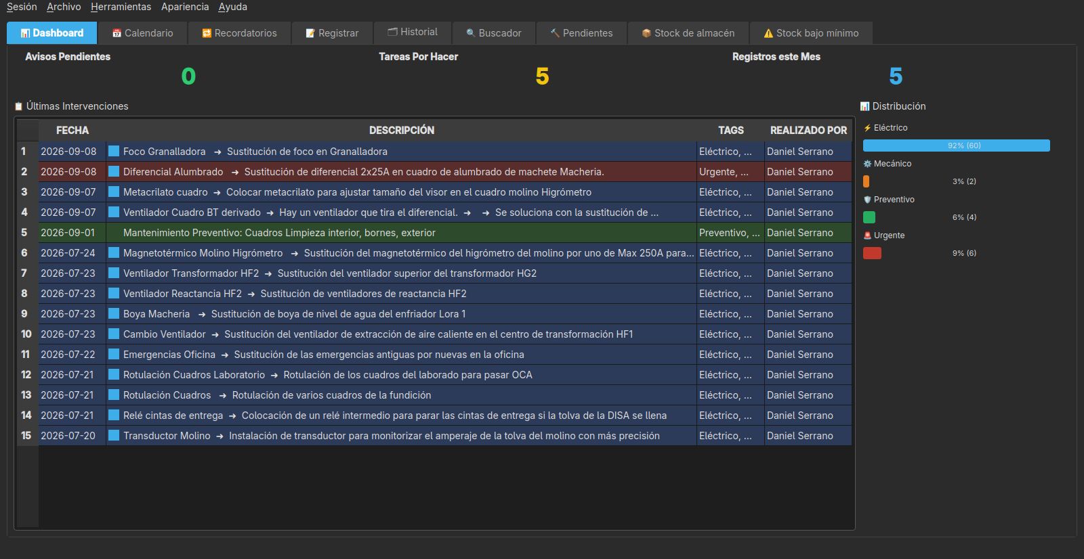Image resolution: width=1084 pixels, height=559 pixels.
Task: Select the Boya Macheria row
Action: click(445, 314)
